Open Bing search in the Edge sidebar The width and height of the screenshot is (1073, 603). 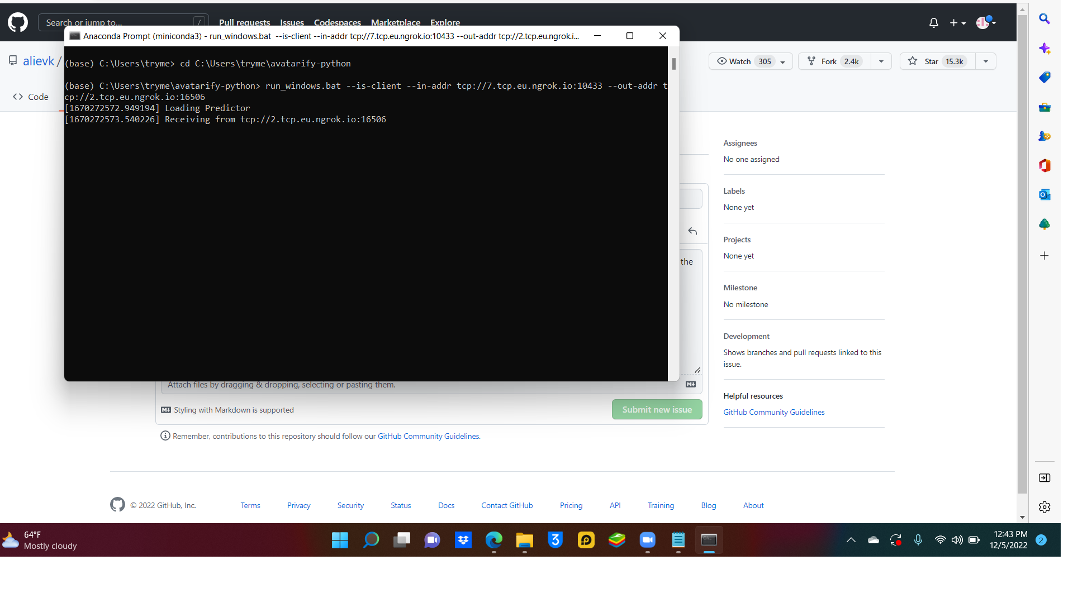point(1044,19)
